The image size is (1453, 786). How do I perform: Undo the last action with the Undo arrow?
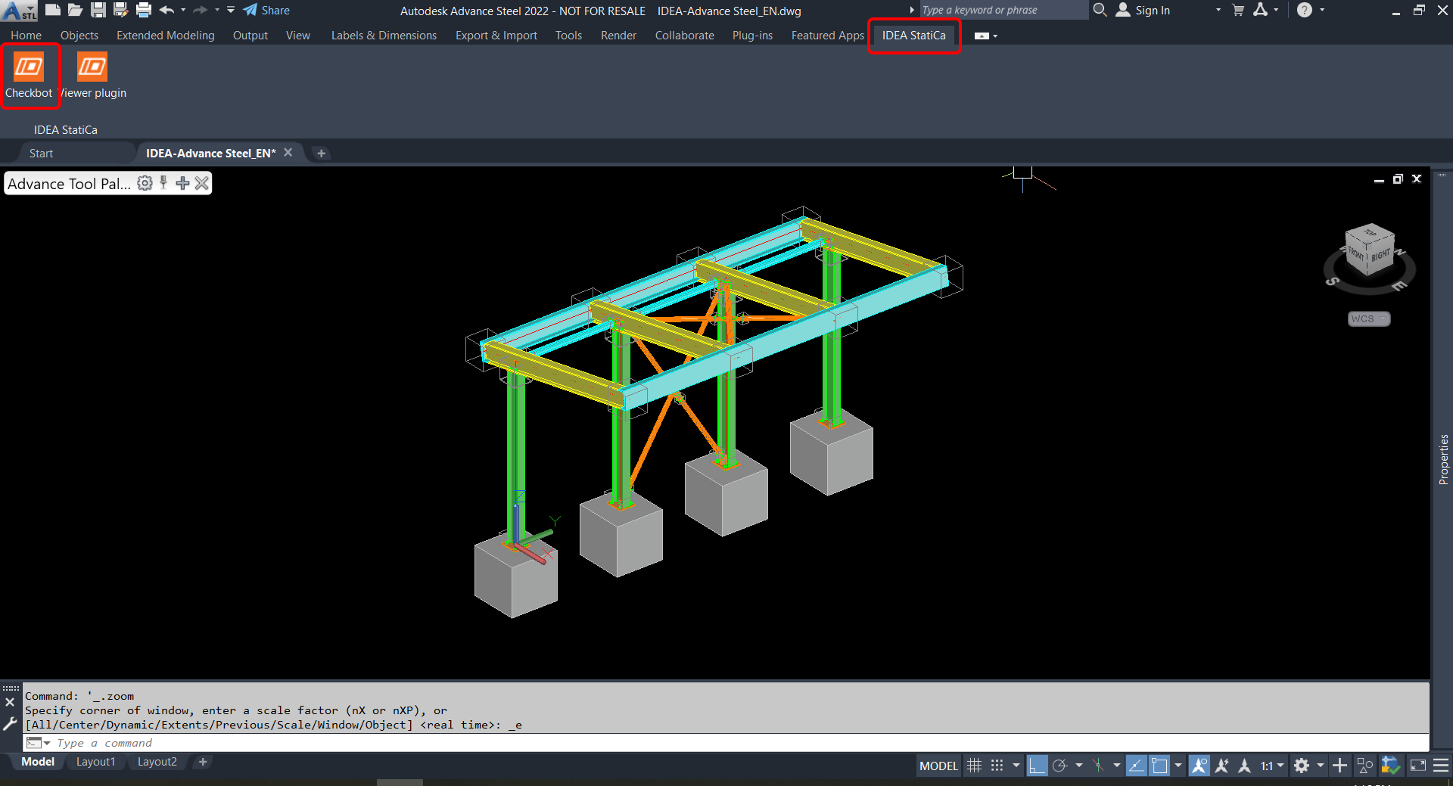(x=166, y=10)
